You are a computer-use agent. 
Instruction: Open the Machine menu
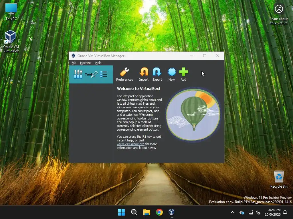tap(86, 63)
